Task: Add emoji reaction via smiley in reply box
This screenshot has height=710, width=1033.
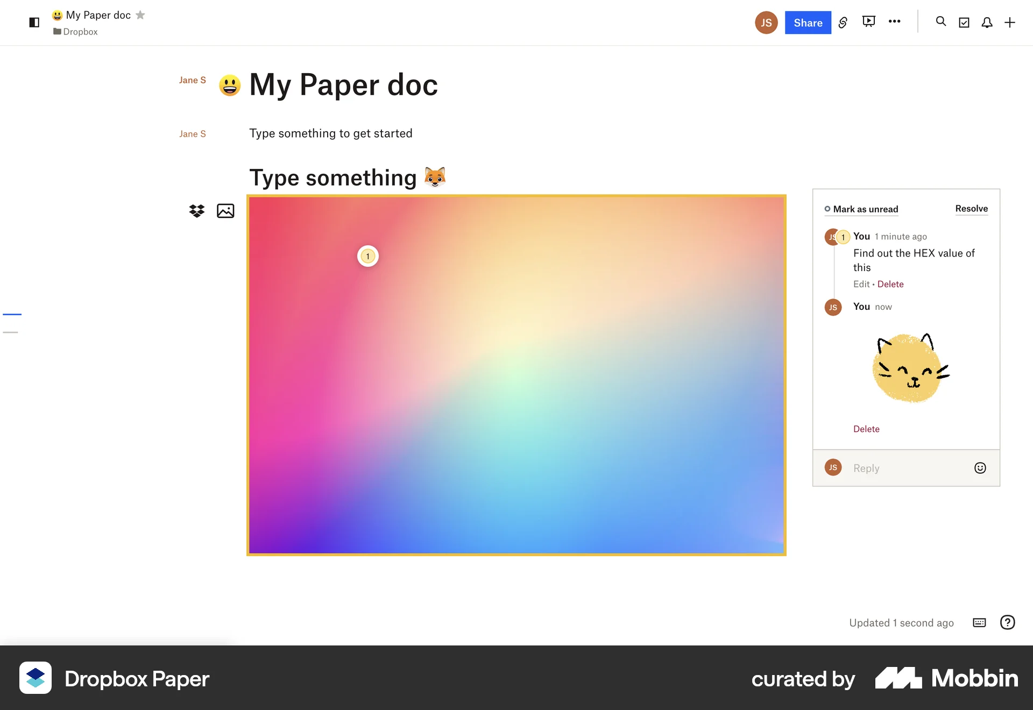Action: pos(980,468)
